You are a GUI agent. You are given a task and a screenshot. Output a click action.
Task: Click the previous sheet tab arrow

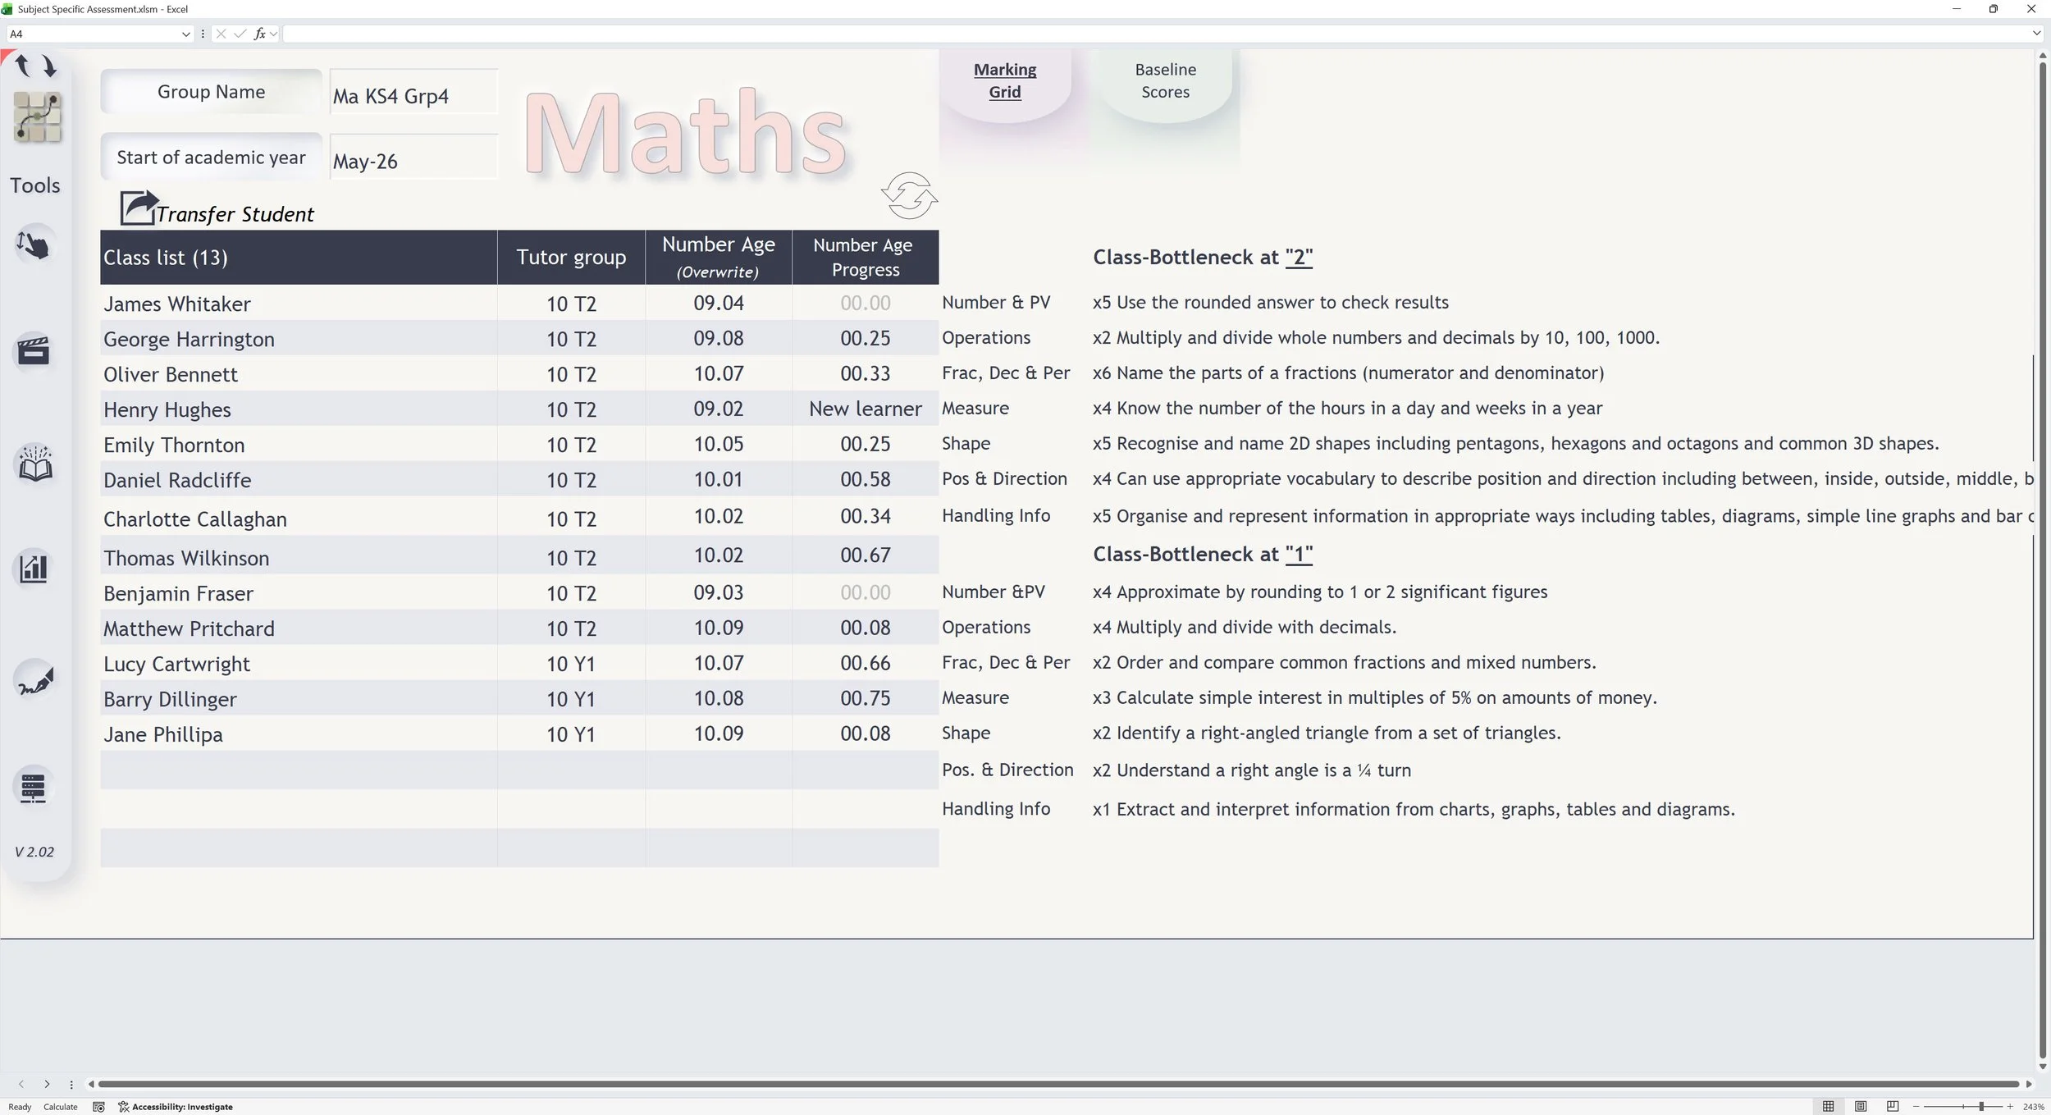click(21, 1084)
